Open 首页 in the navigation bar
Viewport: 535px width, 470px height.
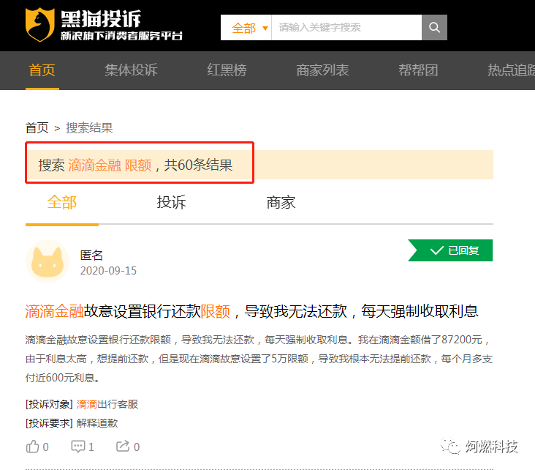coord(42,70)
